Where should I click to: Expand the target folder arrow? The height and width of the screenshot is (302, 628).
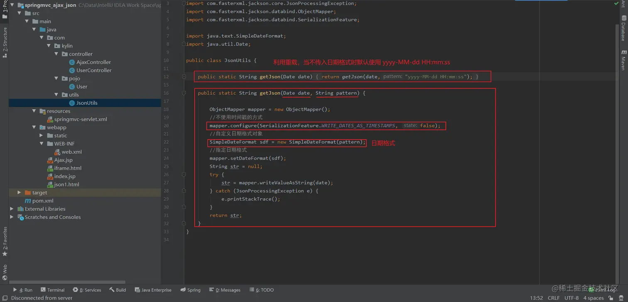pyautogui.click(x=20, y=193)
